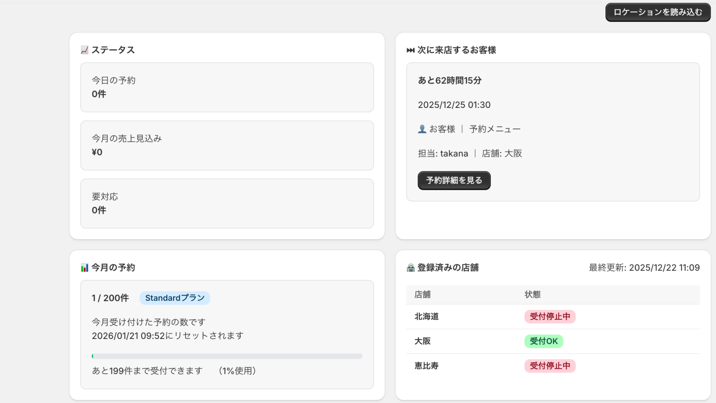Toggle the 受付OK status for 大阪
Screen dimensions: 716x403
544,341
